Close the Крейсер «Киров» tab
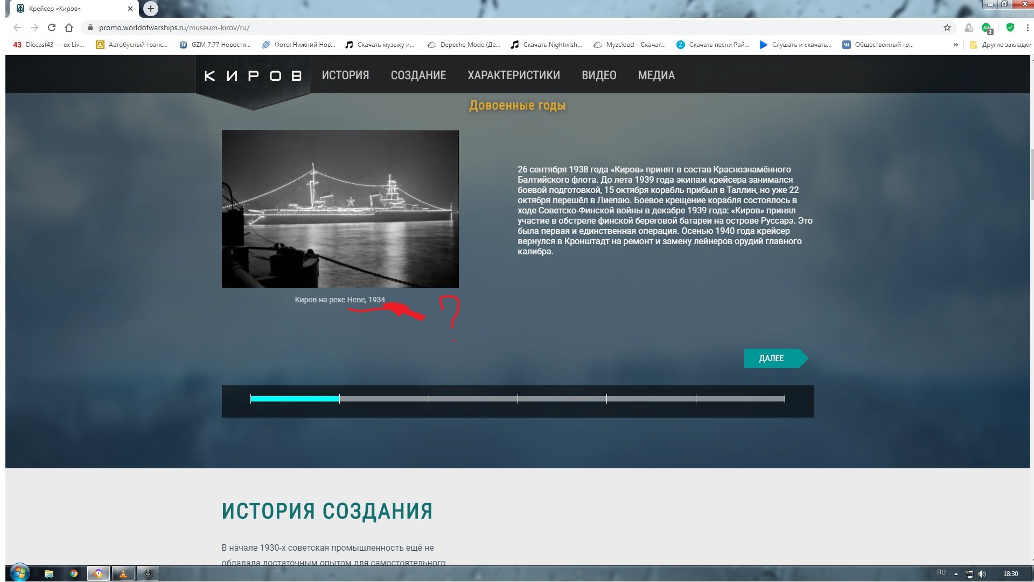This screenshot has width=1034, height=582. [130, 9]
